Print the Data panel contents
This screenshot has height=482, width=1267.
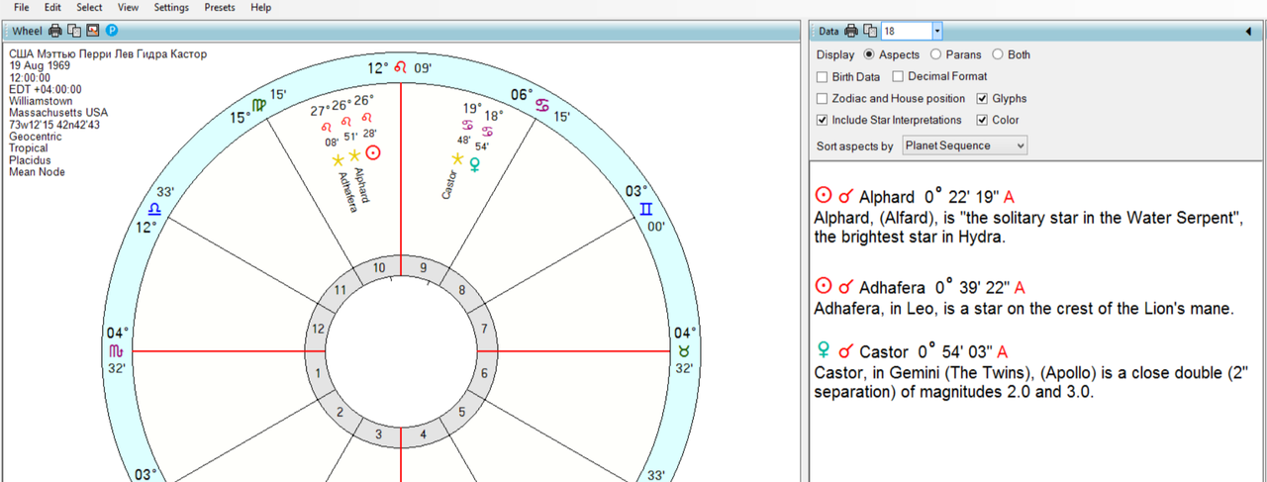click(851, 31)
